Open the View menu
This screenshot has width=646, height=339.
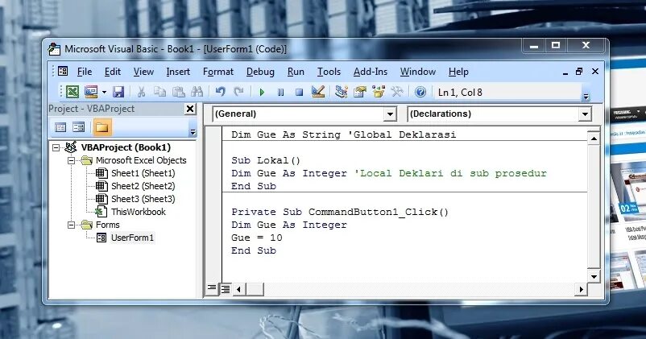(143, 72)
